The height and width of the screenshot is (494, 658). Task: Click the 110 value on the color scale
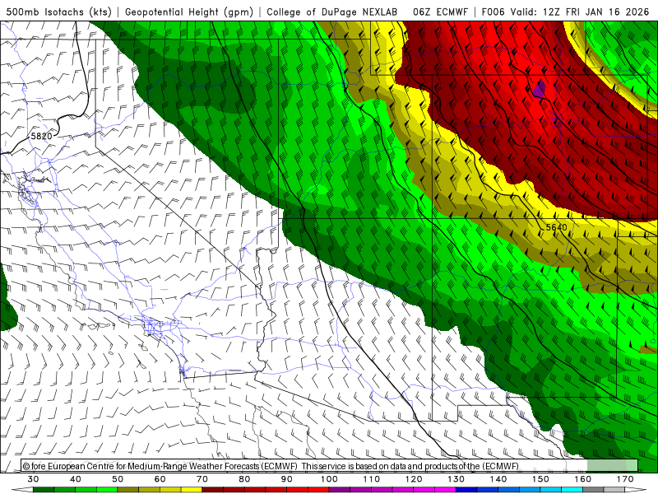[x=372, y=479]
